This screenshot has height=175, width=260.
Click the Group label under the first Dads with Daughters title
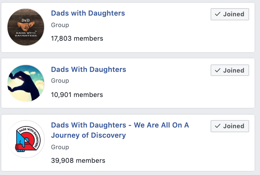(x=60, y=25)
